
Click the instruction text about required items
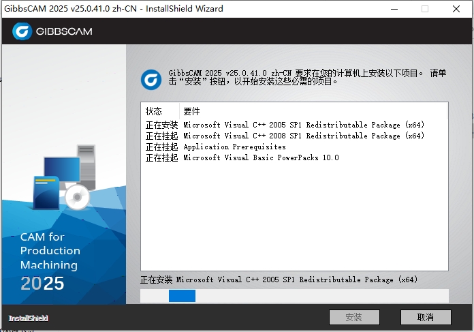[307, 77]
